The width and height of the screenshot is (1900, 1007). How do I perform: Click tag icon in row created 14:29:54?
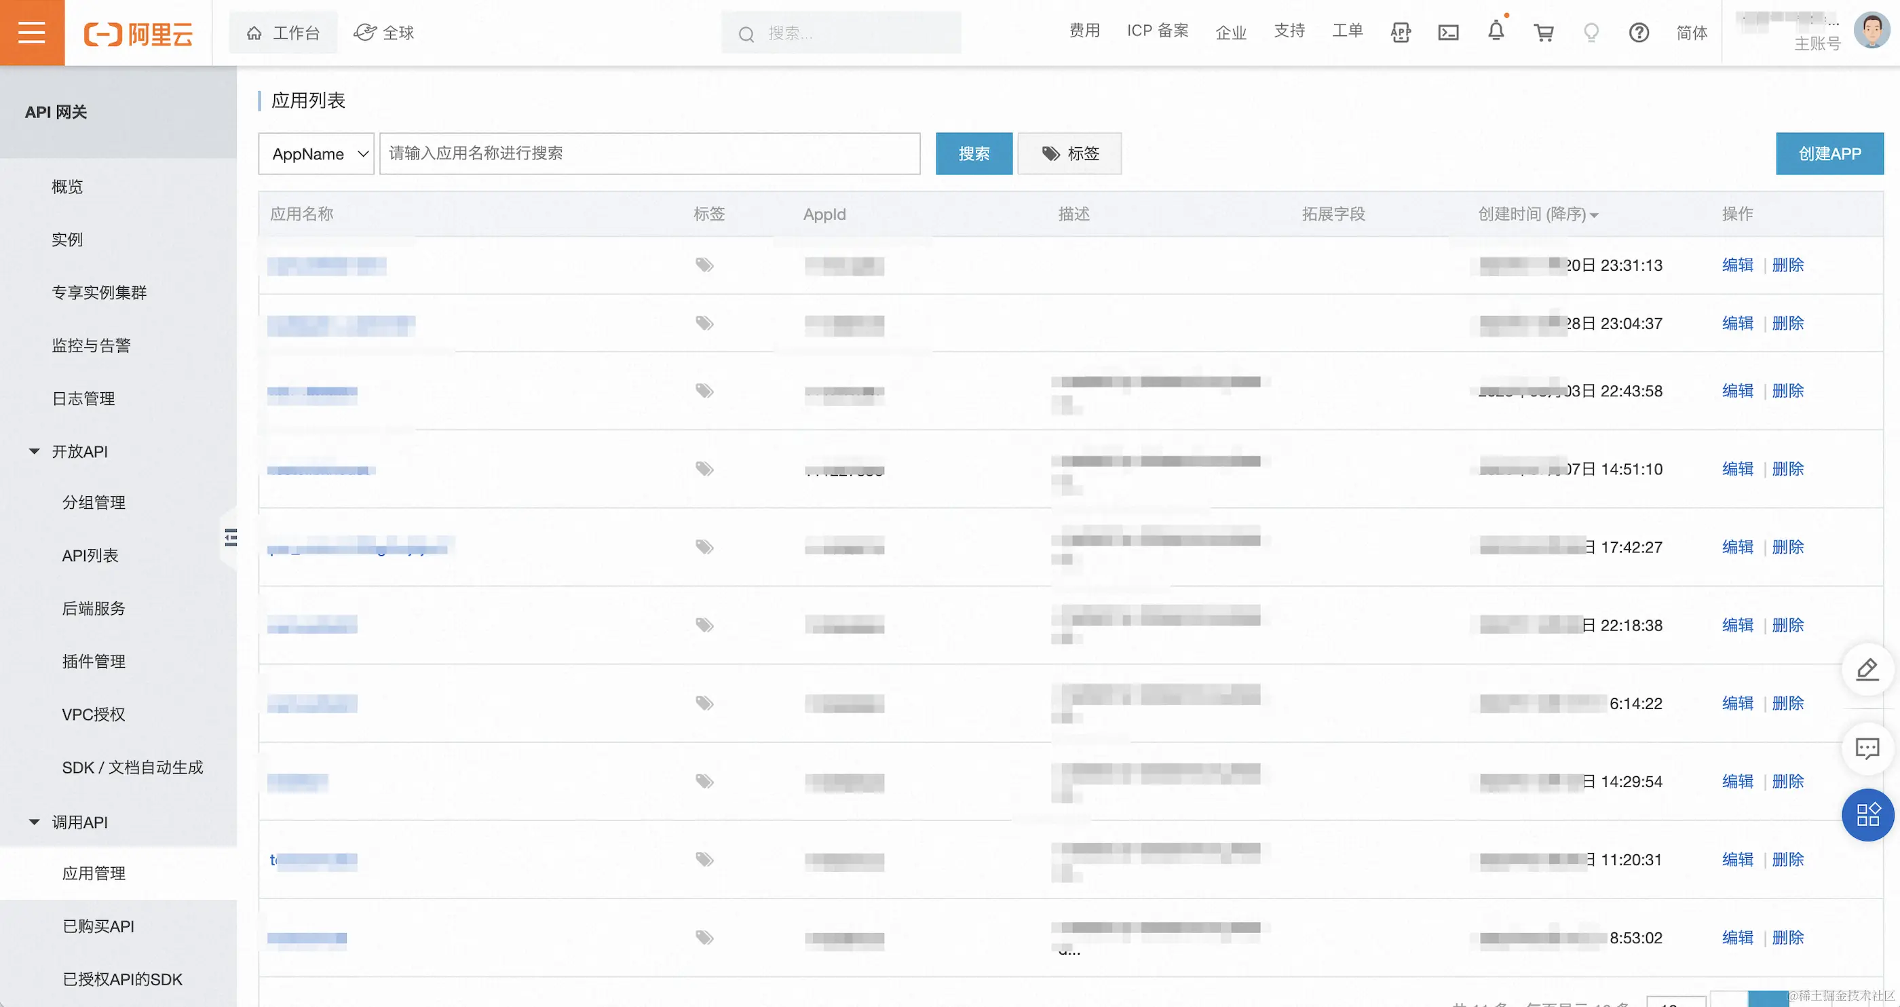click(704, 781)
